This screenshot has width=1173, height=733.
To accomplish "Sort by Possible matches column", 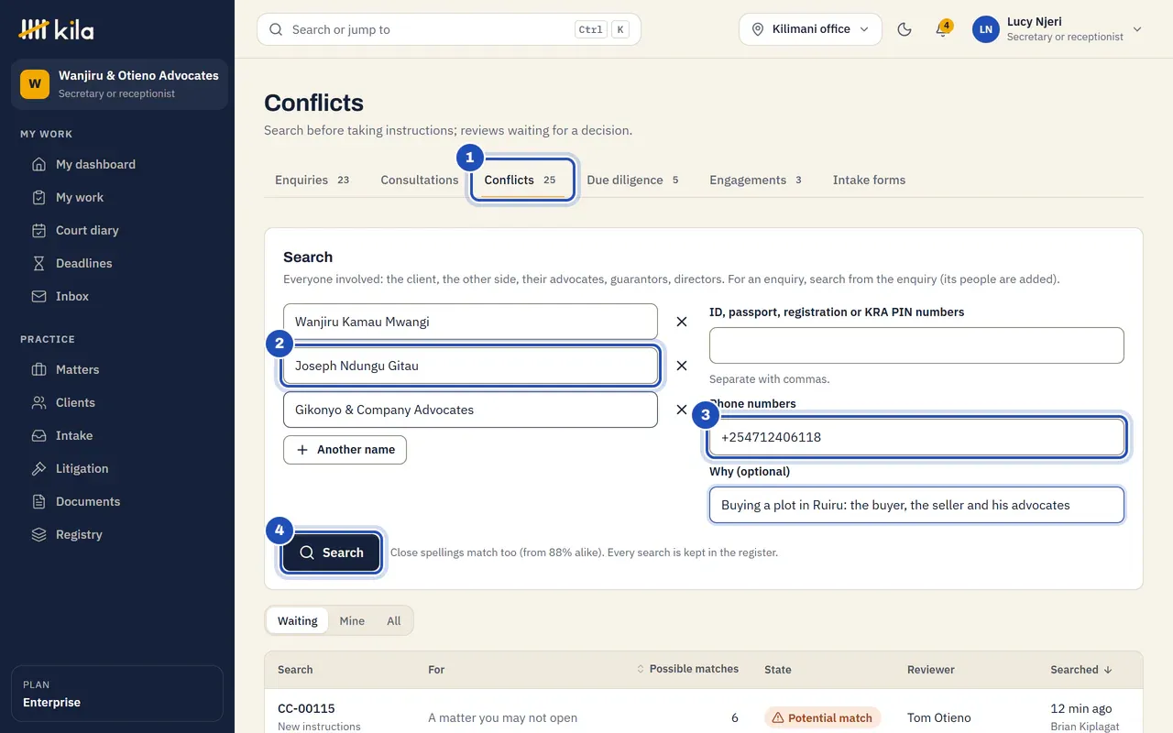I will coord(687,669).
